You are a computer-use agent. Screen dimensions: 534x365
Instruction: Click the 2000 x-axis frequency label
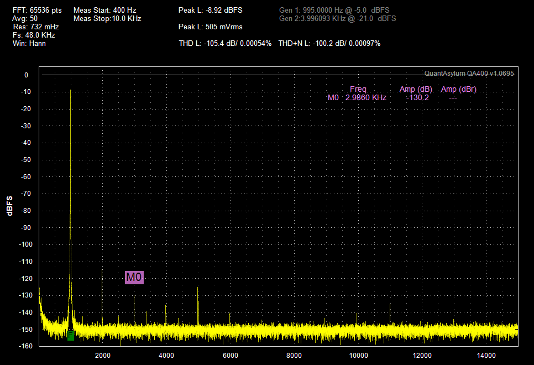pyautogui.click(x=102, y=356)
